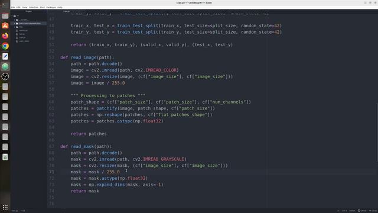
Task: Click 'expand_dims' in the code
Action: point(110,185)
